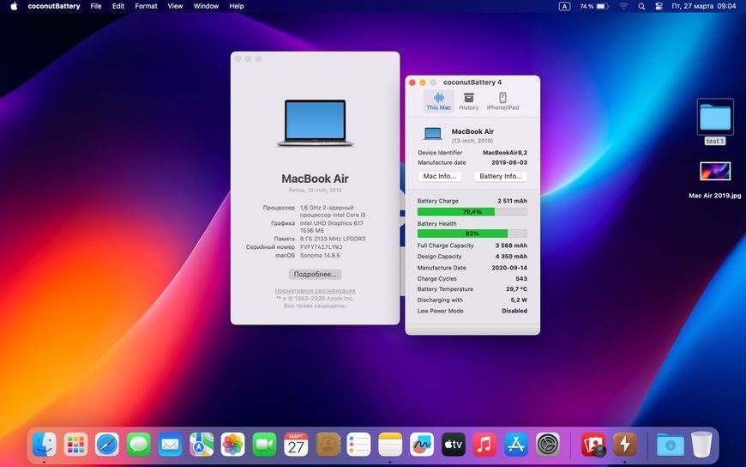The height and width of the screenshot is (467, 746).
Task: Open Нормативная сертификация link
Action: (315, 291)
